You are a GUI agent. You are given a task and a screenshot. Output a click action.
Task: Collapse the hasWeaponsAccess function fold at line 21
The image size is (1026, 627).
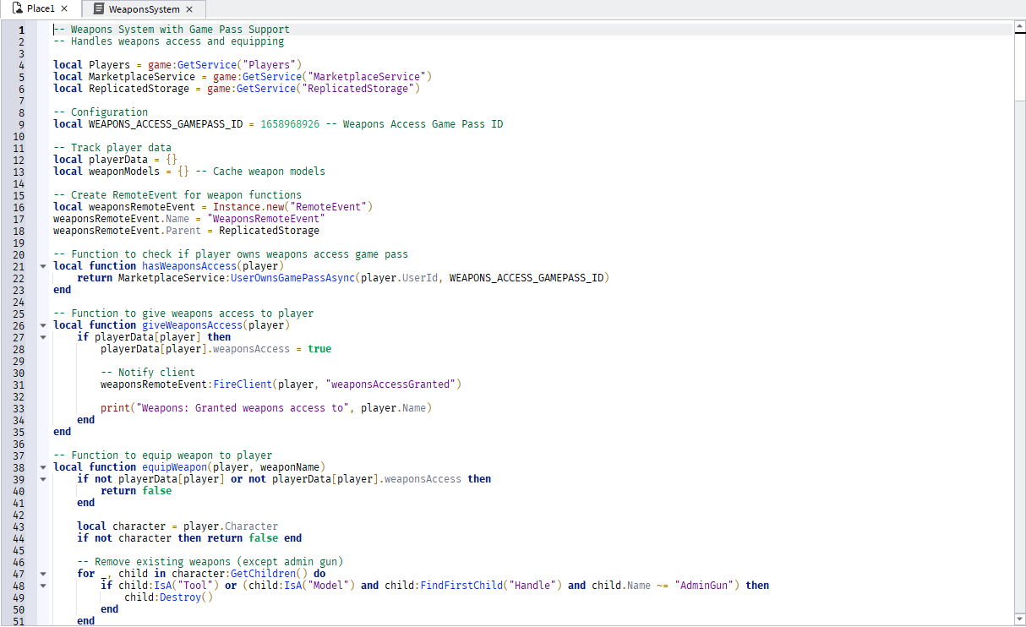point(43,266)
